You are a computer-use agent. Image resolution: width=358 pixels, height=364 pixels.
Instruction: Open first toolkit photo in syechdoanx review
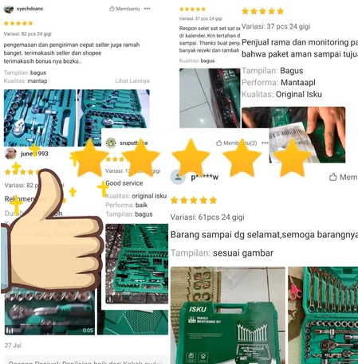click(40, 118)
